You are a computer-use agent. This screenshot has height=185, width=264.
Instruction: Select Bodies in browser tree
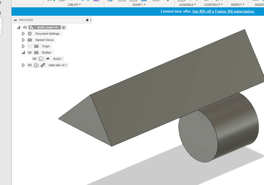47,52
